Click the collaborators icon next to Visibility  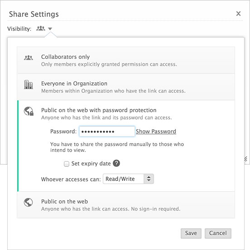pos(41,28)
